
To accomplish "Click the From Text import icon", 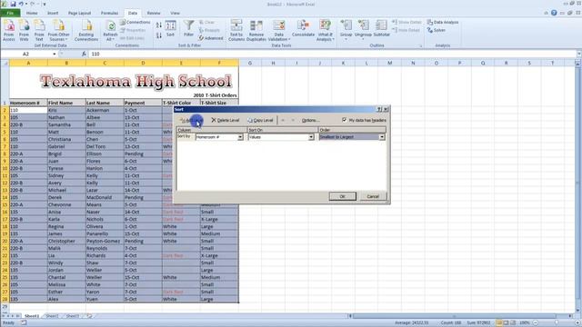I will (x=39, y=30).
